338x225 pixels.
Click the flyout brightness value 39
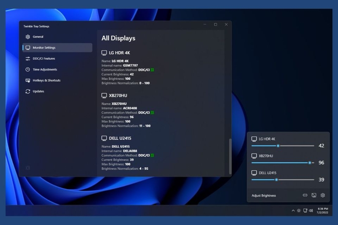(321, 179)
